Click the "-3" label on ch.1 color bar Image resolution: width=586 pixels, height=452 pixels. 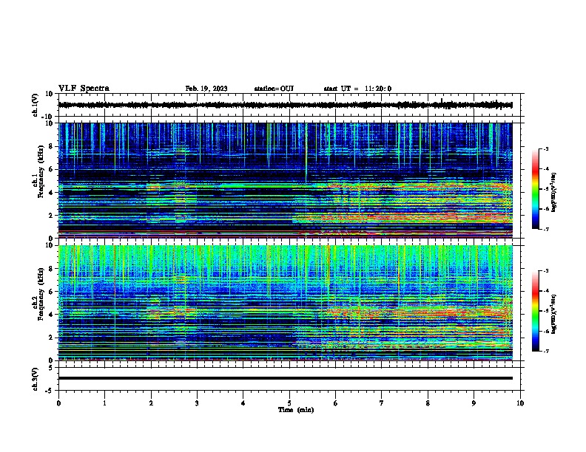[545, 149]
